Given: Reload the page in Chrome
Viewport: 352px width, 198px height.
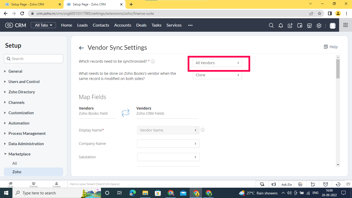Looking at the screenshot, I should (22, 13).
